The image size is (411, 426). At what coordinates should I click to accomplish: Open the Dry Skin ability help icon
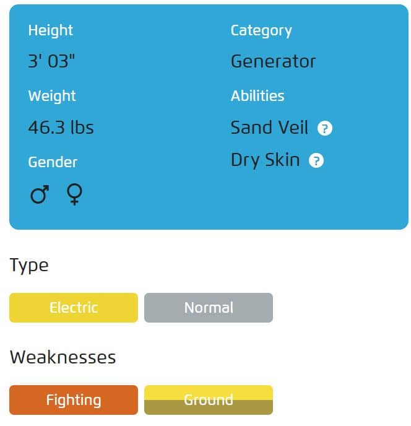click(316, 160)
